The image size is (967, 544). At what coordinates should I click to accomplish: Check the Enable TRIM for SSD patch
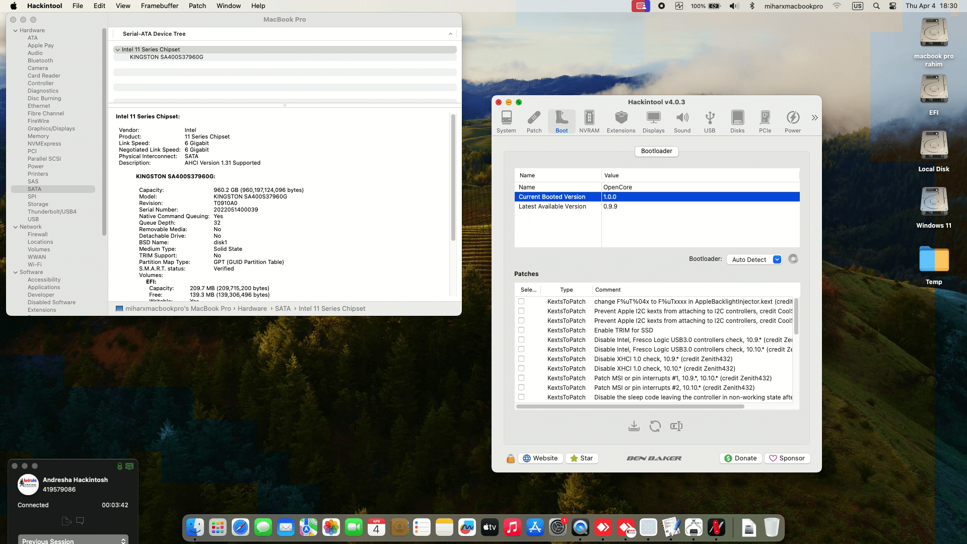pyautogui.click(x=521, y=330)
